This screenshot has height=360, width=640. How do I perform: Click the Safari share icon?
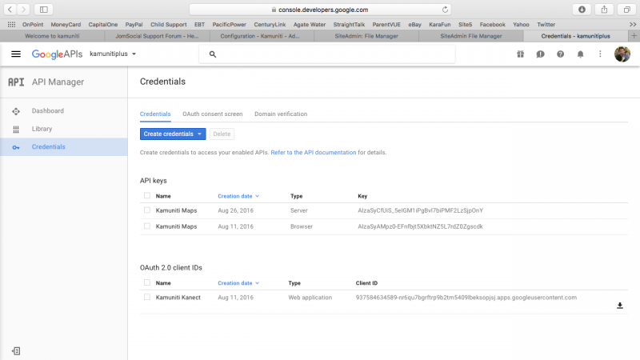[604, 9]
